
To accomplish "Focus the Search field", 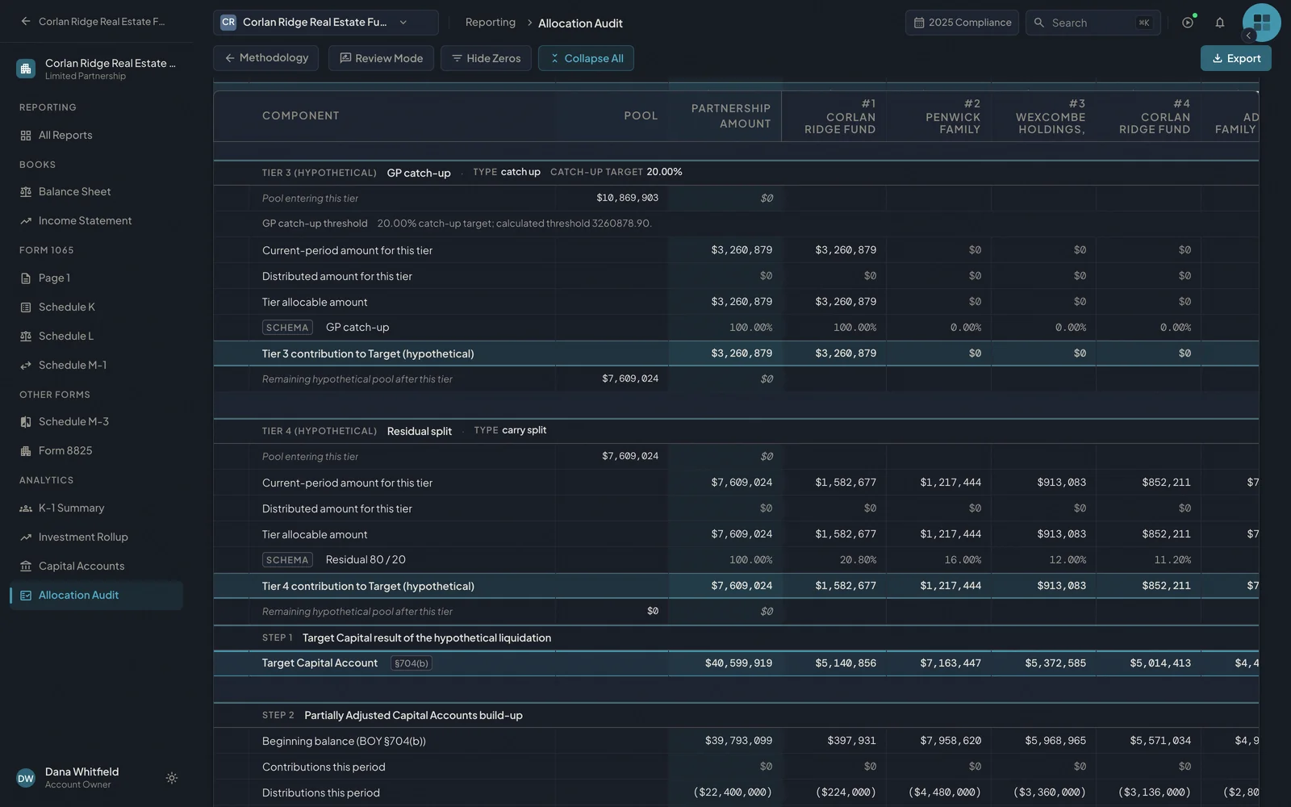I will pyautogui.click(x=1093, y=23).
